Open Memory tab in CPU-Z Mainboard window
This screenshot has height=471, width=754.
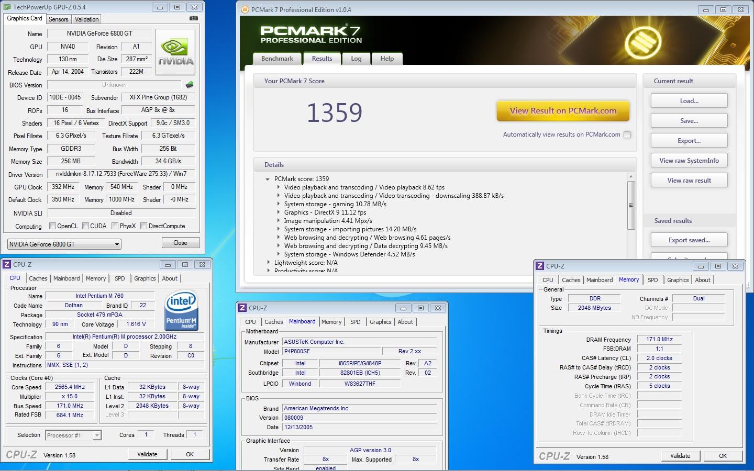tap(331, 322)
